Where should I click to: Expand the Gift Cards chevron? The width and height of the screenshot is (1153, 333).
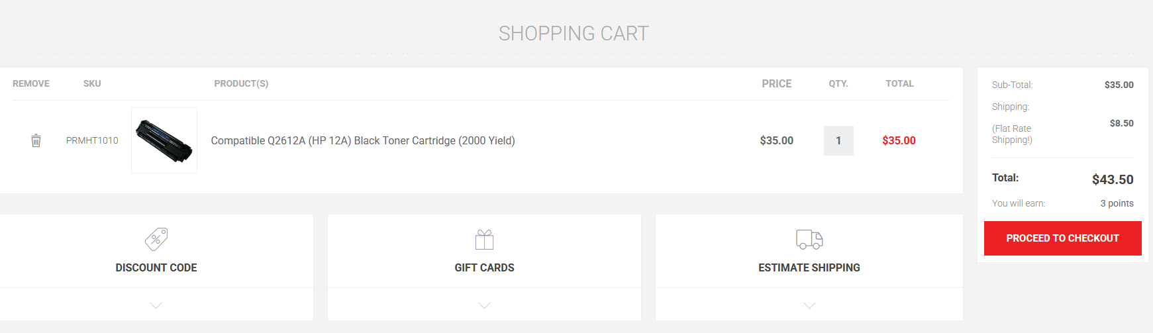coord(484,305)
